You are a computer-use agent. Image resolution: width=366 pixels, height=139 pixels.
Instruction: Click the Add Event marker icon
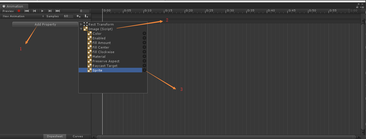86,16
